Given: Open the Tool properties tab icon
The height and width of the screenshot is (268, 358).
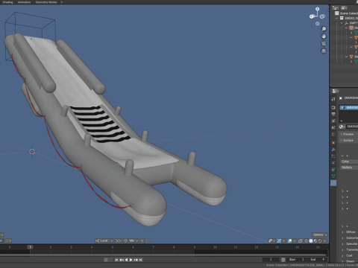Looking at the screenshot, I should click(333, 99).
